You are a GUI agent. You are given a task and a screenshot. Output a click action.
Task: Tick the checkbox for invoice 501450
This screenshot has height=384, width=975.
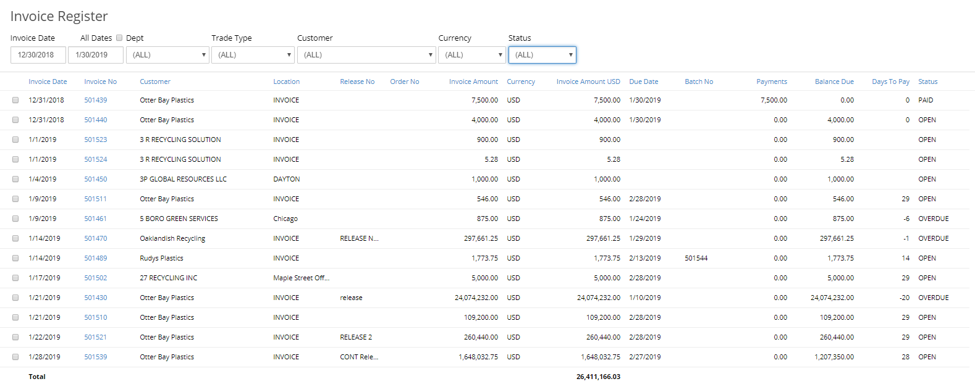pos(15,179)
